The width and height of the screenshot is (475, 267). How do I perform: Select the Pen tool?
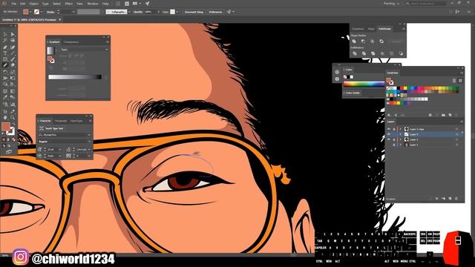5,47
